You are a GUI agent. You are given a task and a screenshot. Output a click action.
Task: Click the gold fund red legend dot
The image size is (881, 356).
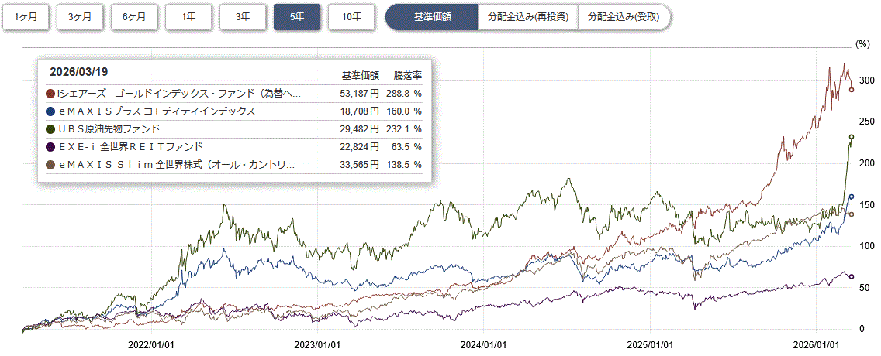click(51, 94)
